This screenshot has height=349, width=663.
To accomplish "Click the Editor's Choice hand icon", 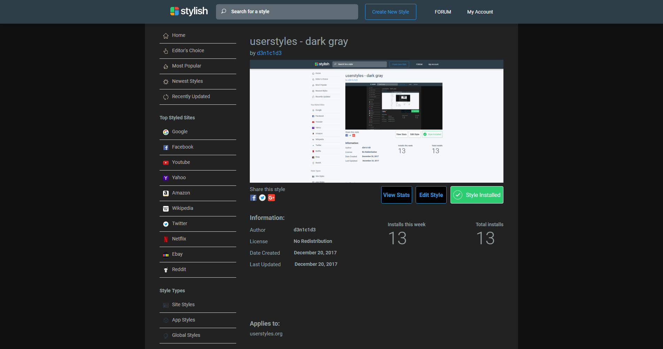I will (x=166, y=51).
